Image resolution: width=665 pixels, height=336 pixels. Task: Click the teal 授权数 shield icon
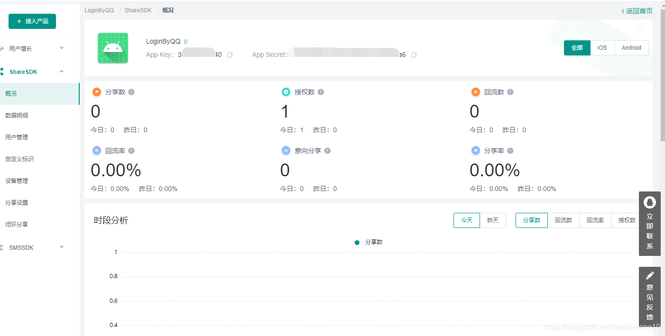(x=286, y=92)
